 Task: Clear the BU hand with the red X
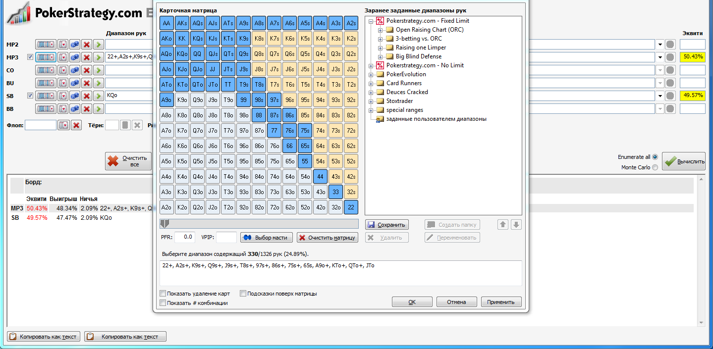[87, 83]
